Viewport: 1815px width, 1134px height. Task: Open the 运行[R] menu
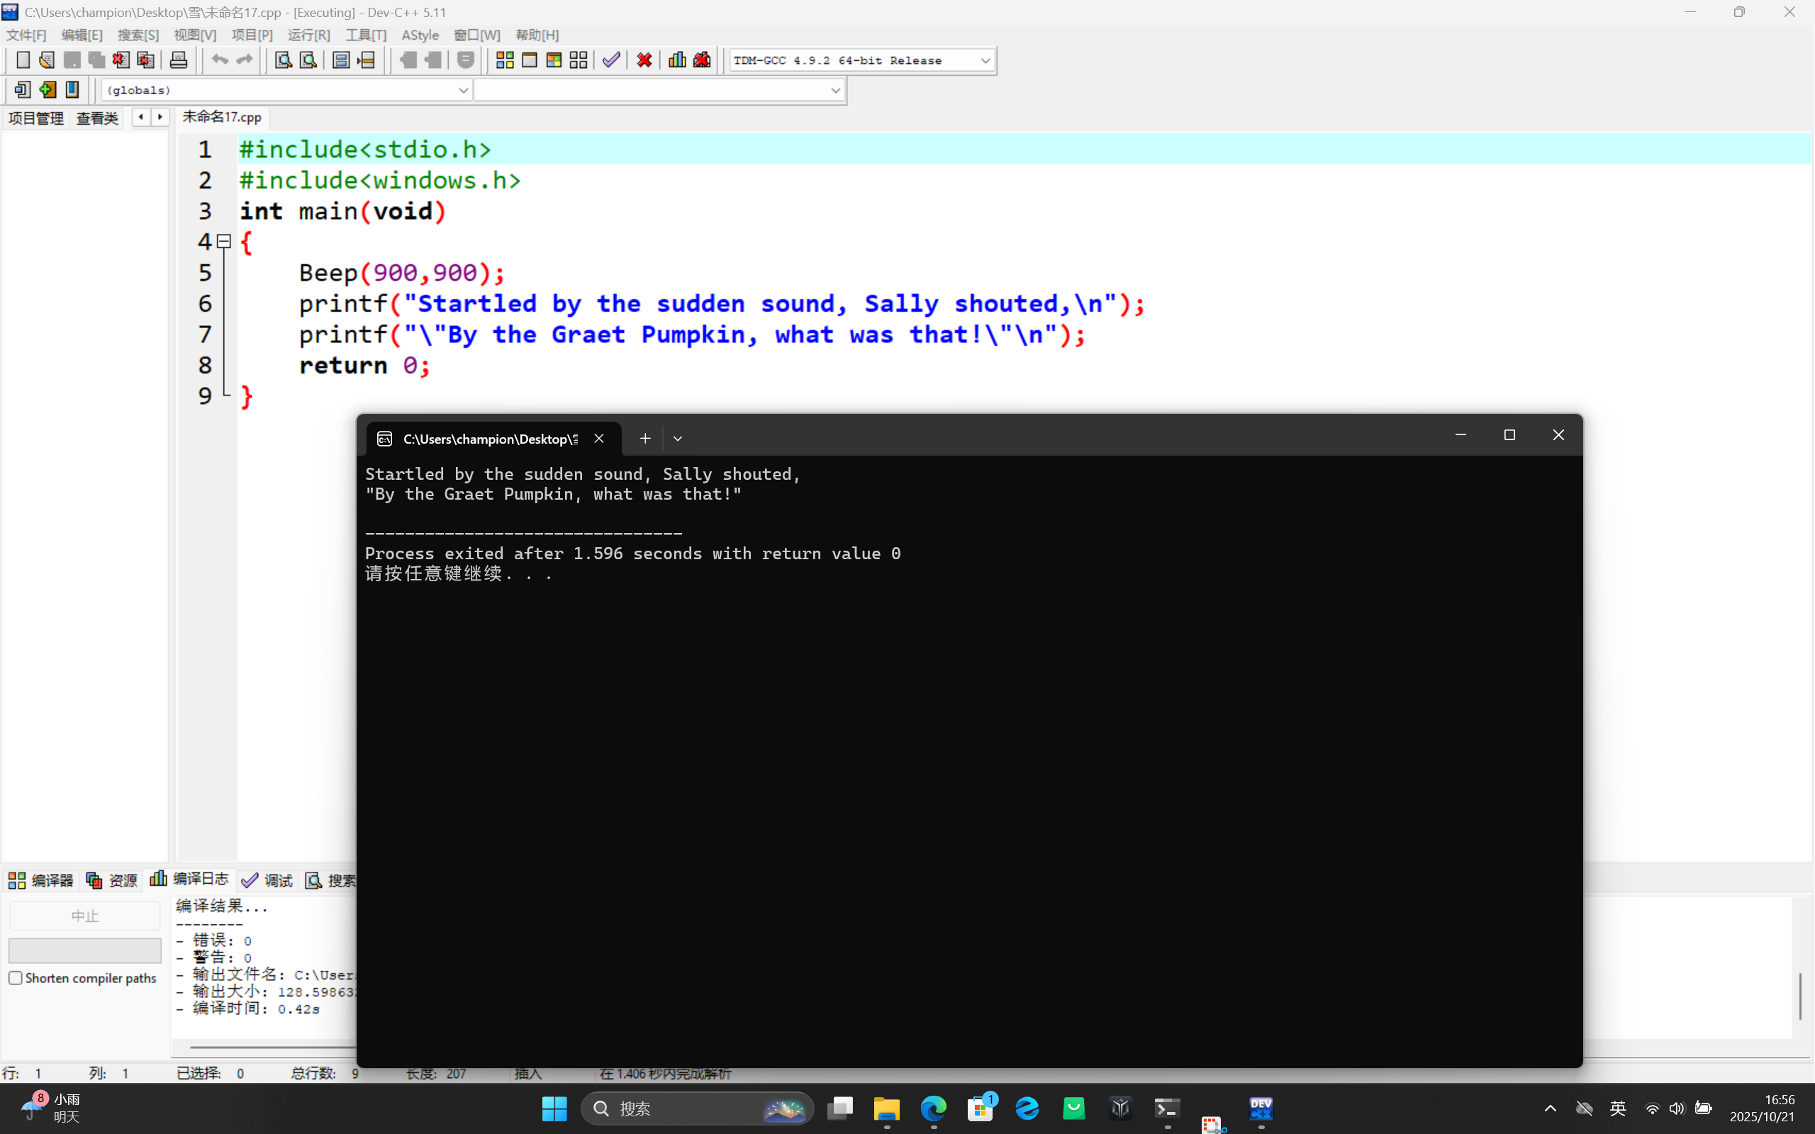tap(308, 35)
